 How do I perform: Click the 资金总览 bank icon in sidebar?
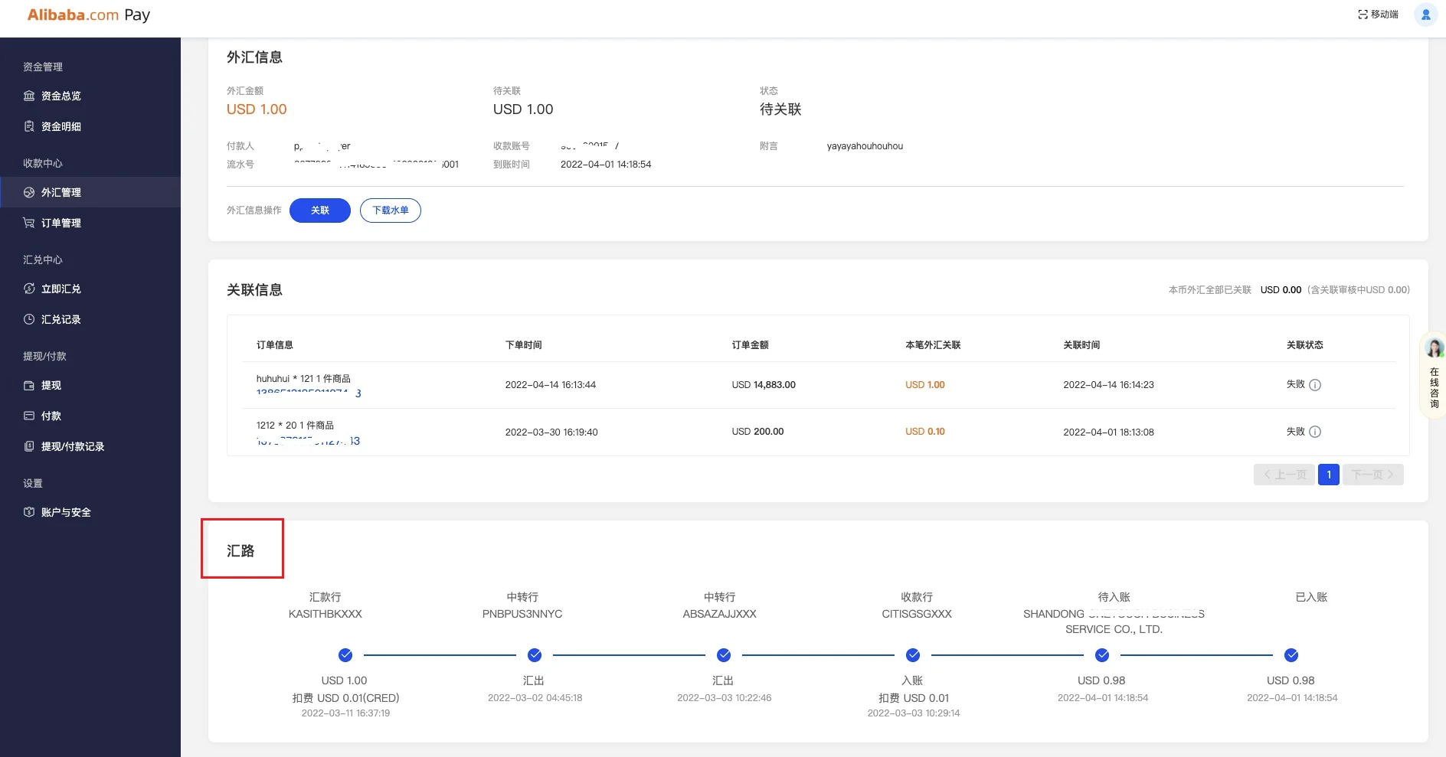tap(29, 96)
